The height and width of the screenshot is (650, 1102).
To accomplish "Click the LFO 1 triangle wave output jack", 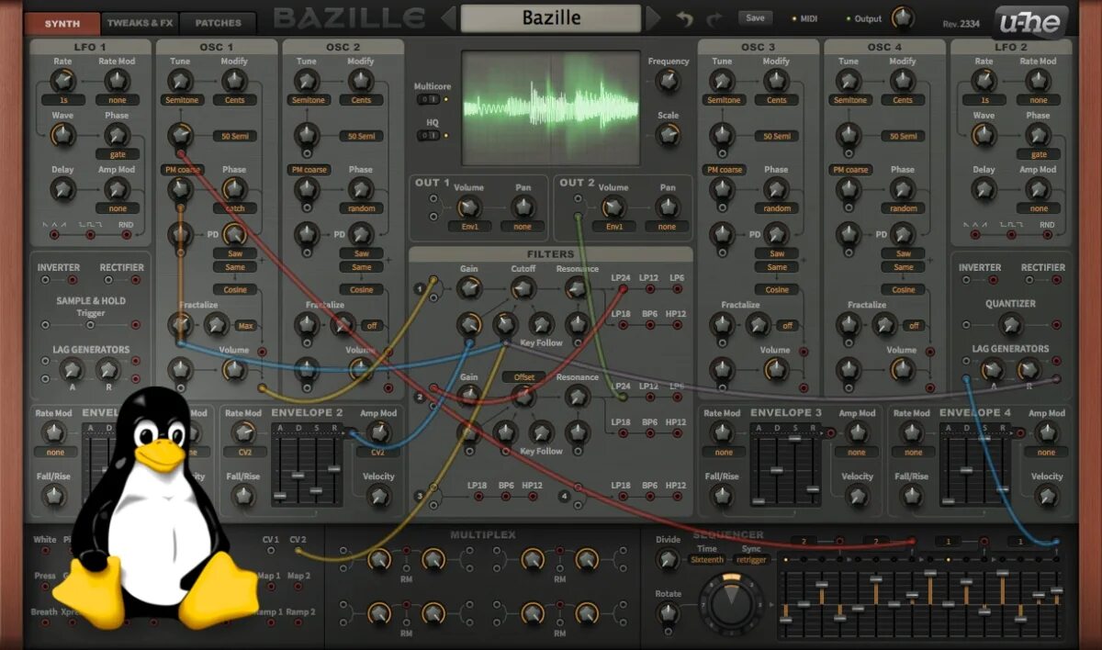I will click(54, 235).
